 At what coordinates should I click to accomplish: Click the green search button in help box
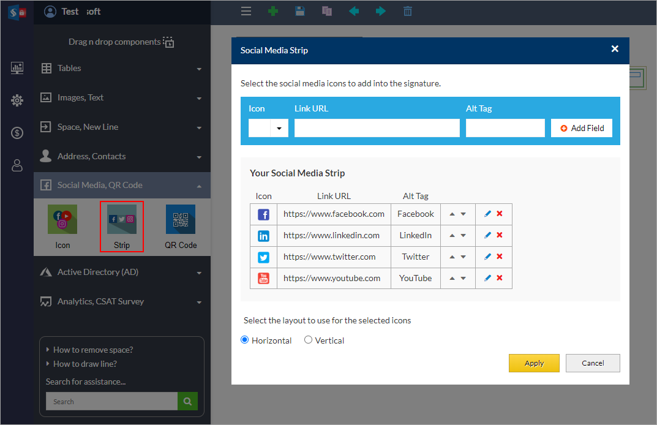click(188, 401)
